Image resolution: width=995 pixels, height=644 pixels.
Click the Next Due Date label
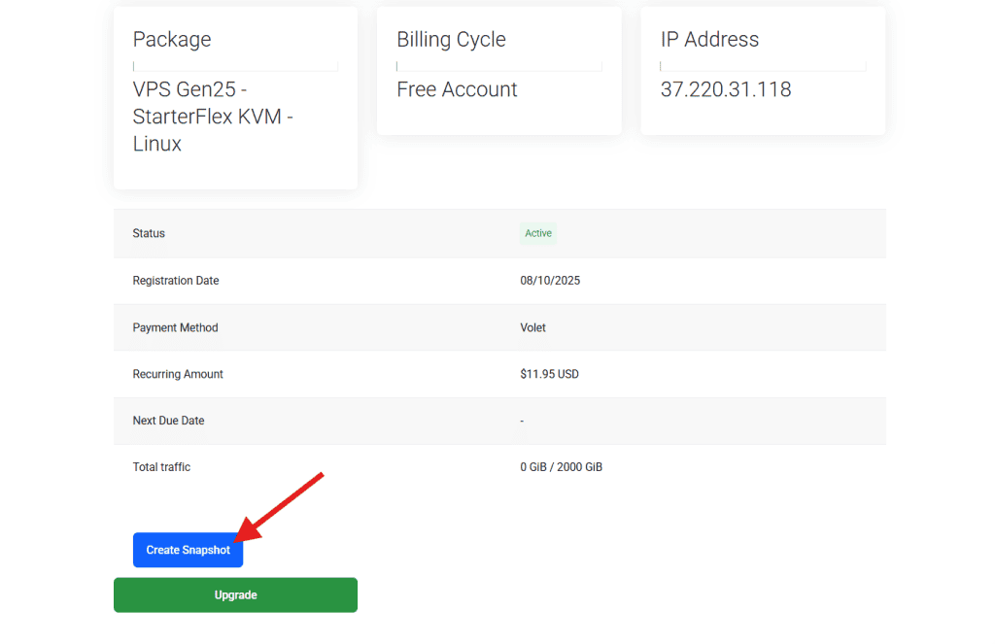(168, 421)
